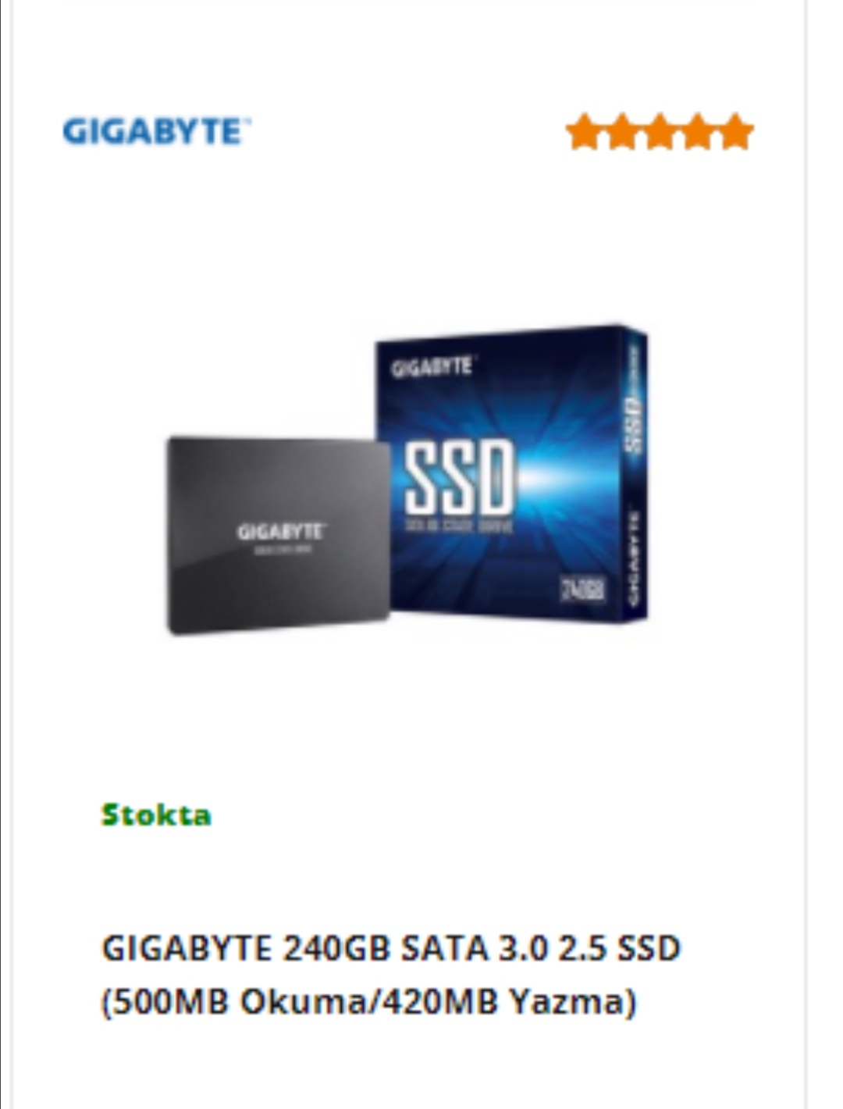Click the box spine with vertical SSD text
Screen dimensions: 843x1109
click(634, 474)
